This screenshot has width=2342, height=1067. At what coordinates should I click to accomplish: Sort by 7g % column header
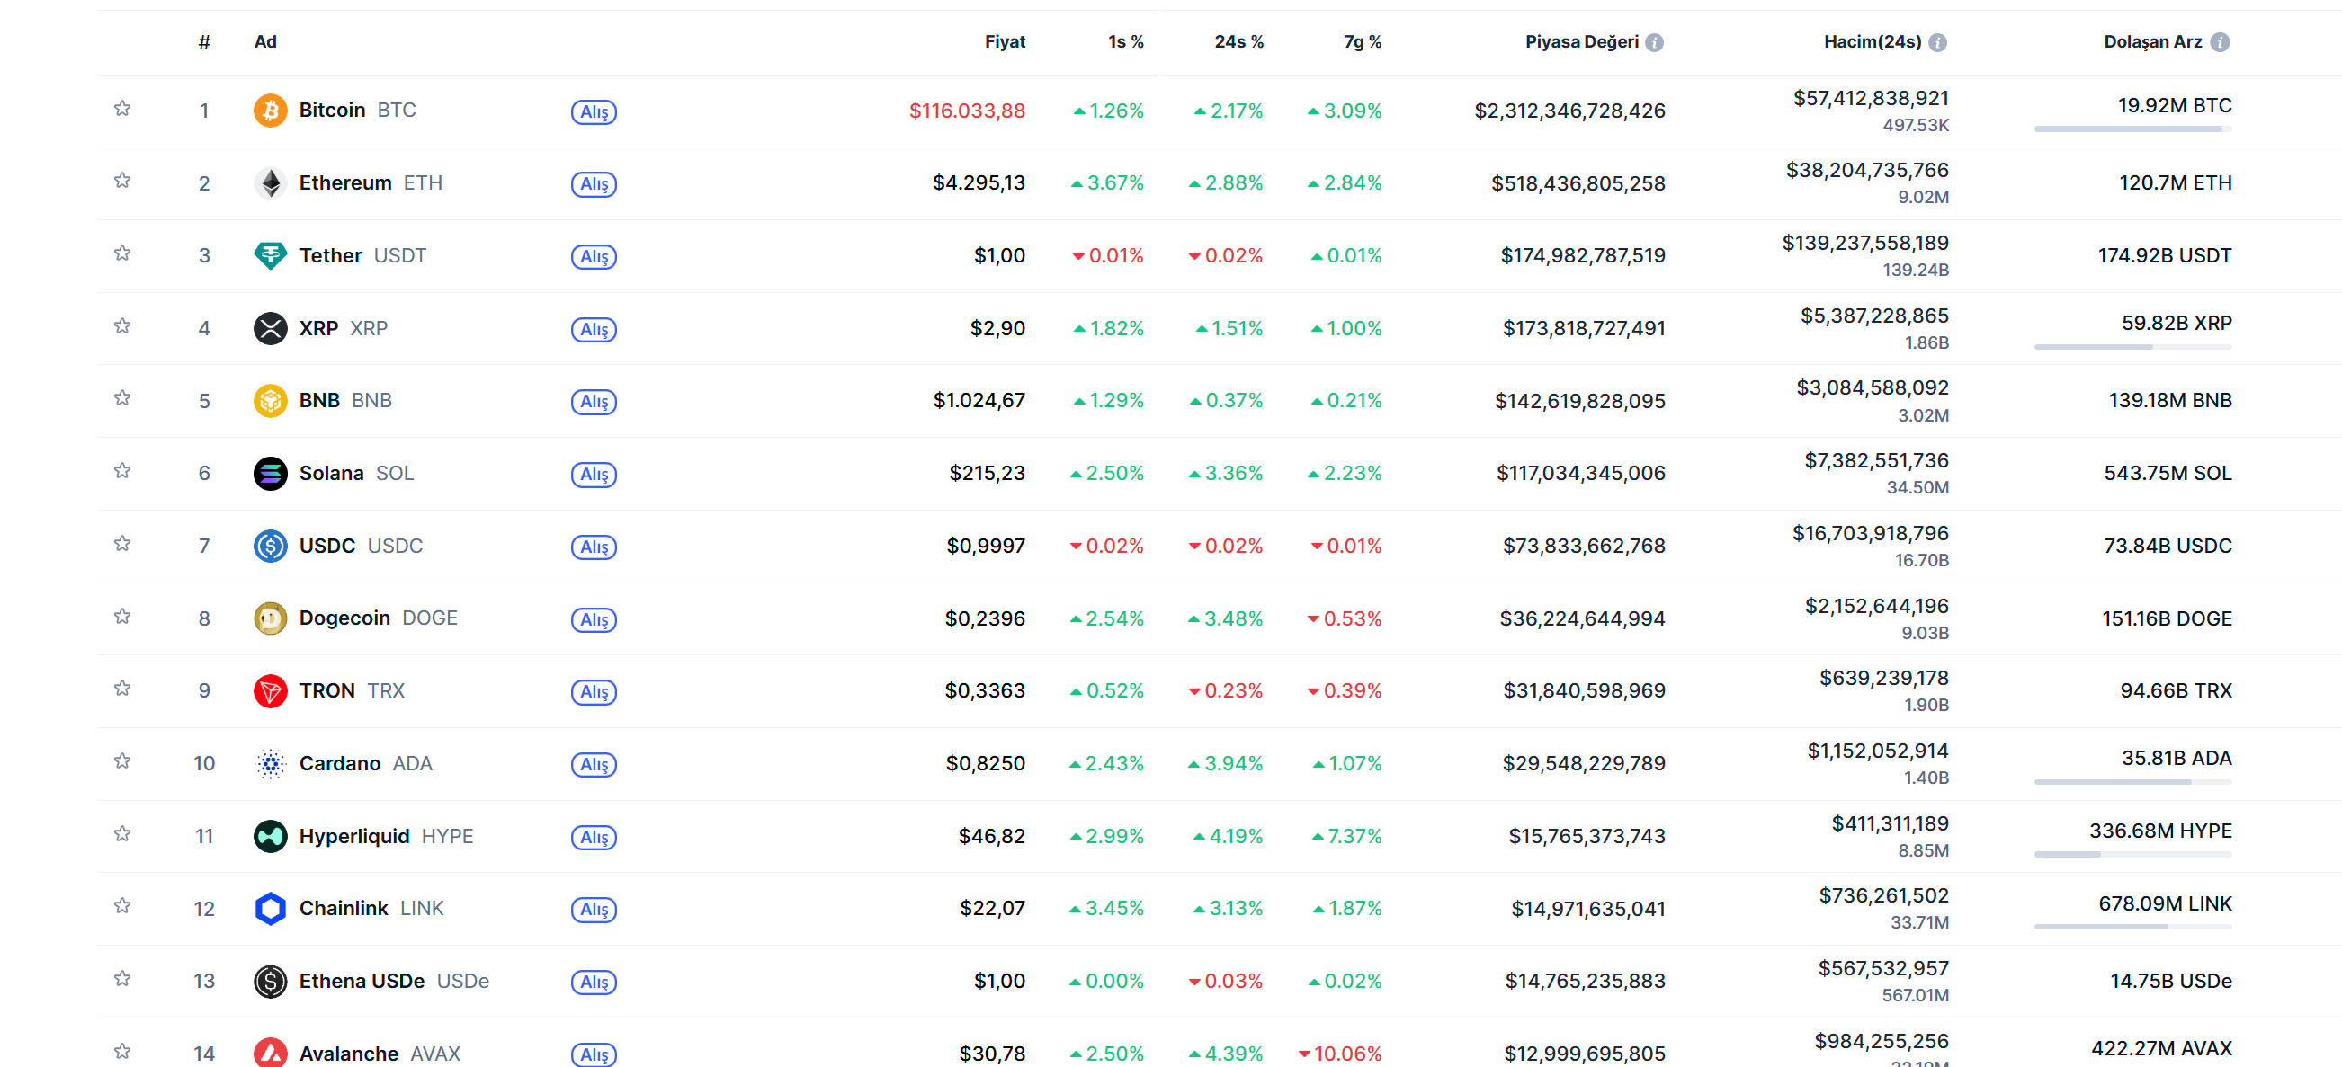(x=1362, y=42)
